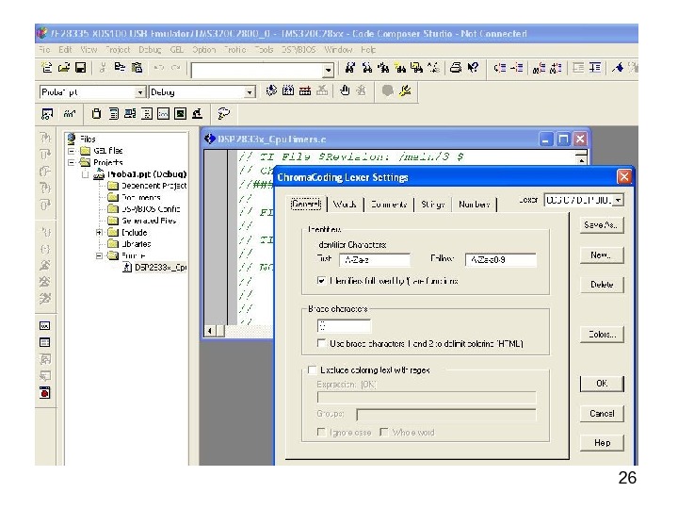678x509 pixels.
Task: Collapse the Projects tree node
Action: click(72, 162)
